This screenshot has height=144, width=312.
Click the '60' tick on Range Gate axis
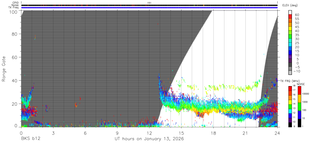(x=15, y=57)
